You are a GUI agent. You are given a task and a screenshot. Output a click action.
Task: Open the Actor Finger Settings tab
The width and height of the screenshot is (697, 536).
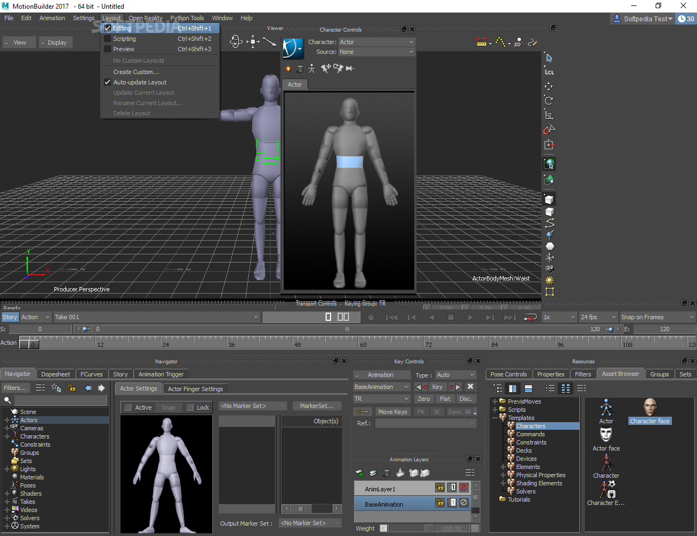[x=195, y=389]
